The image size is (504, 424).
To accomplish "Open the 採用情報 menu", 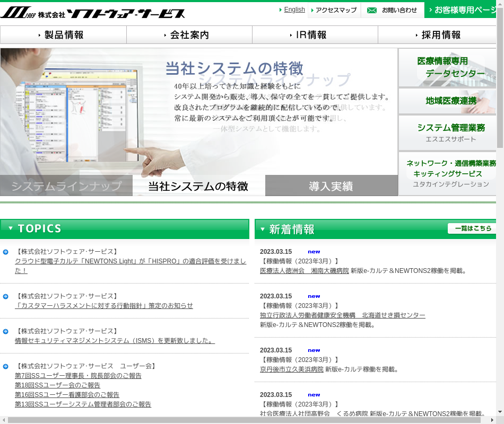I will click(437, 34).
